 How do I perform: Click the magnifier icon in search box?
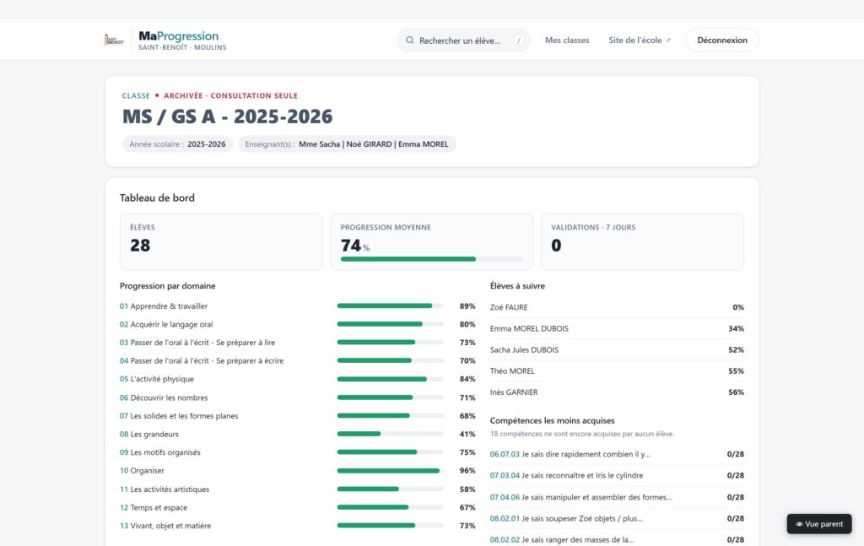click(x=409, y=41)
